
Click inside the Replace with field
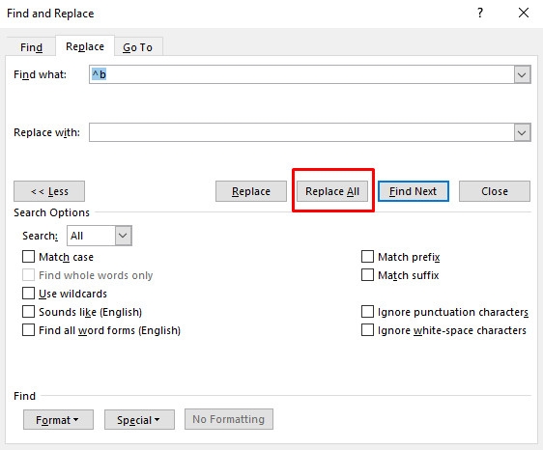(x=301, y=132)
